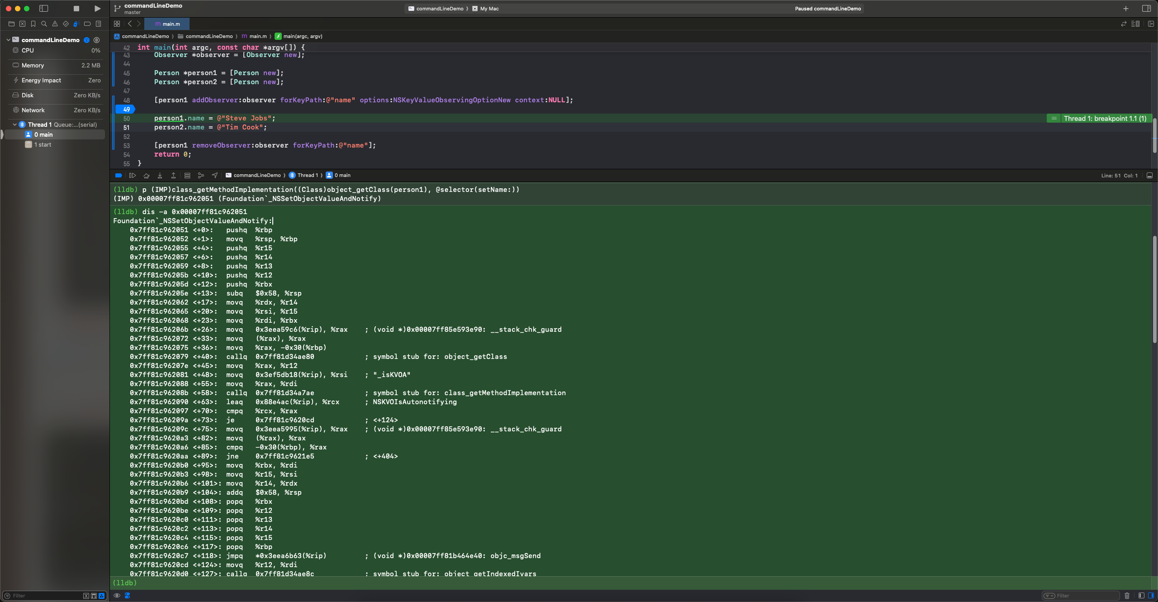This screenshot has width=1158, height=602.
Task: Click the line 49 breakpoint marker
Action: coord(126,110)
